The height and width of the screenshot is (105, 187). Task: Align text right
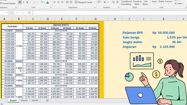[x=62, y=2]
